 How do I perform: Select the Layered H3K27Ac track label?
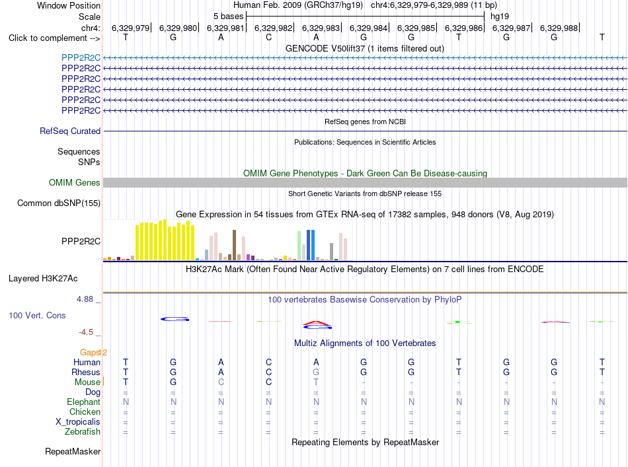(x=43, y=279)
